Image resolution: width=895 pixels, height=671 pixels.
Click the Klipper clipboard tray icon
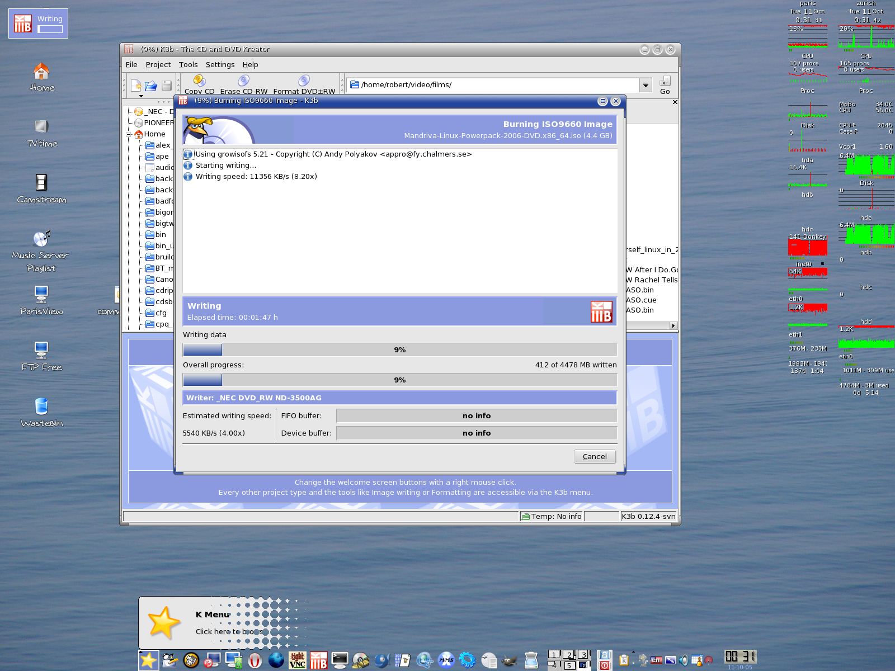tap(624, 660)
